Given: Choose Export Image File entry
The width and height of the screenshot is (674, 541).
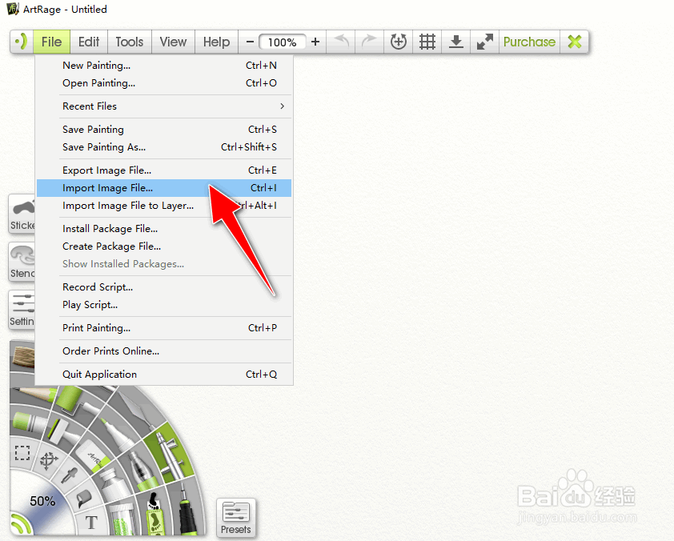Looking at the screenshot, I should click(164, 170).
